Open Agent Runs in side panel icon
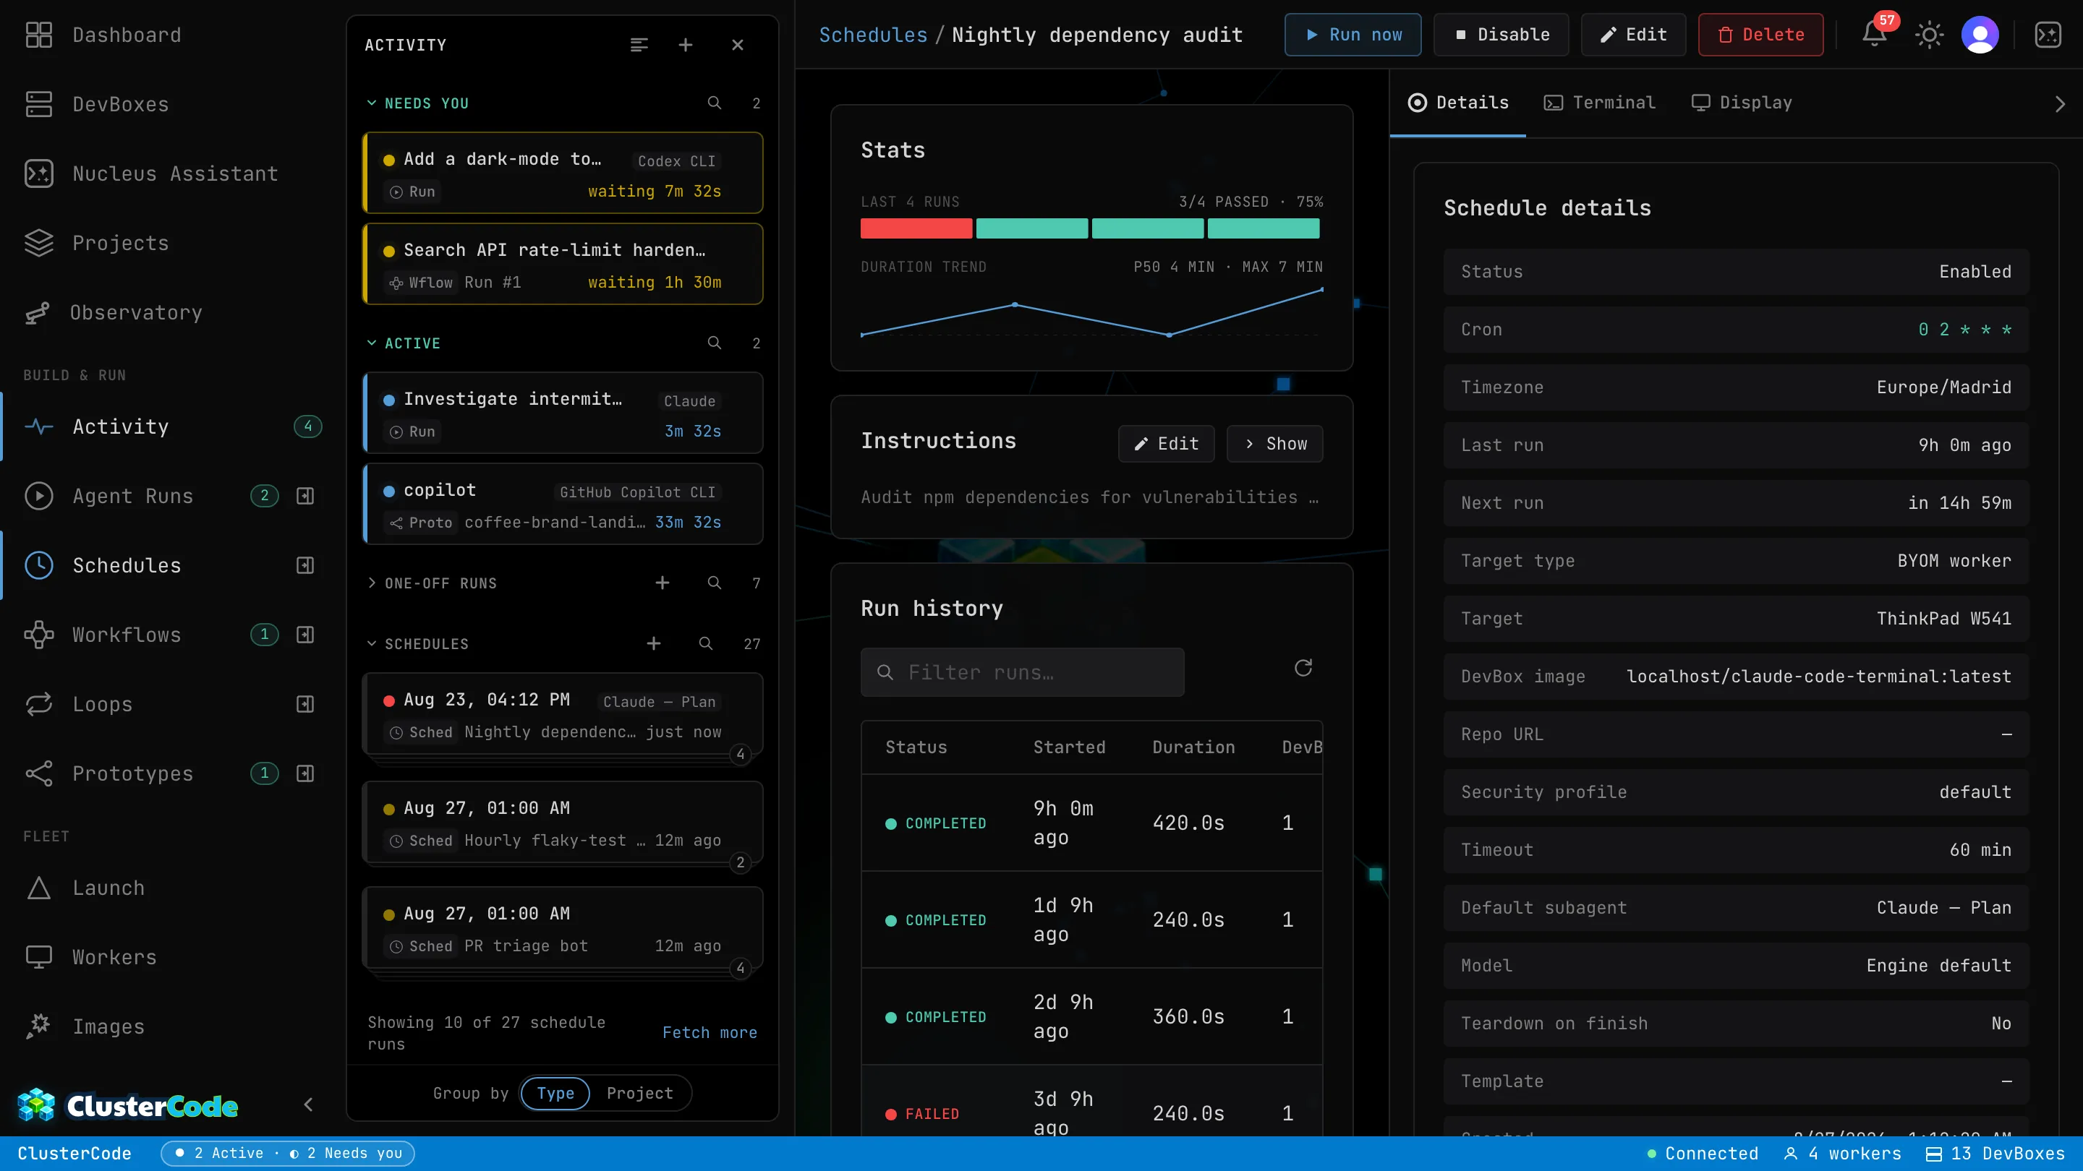Viewport: 2083px width, 1171px height. pyautogui.click(x=304, y=495)
